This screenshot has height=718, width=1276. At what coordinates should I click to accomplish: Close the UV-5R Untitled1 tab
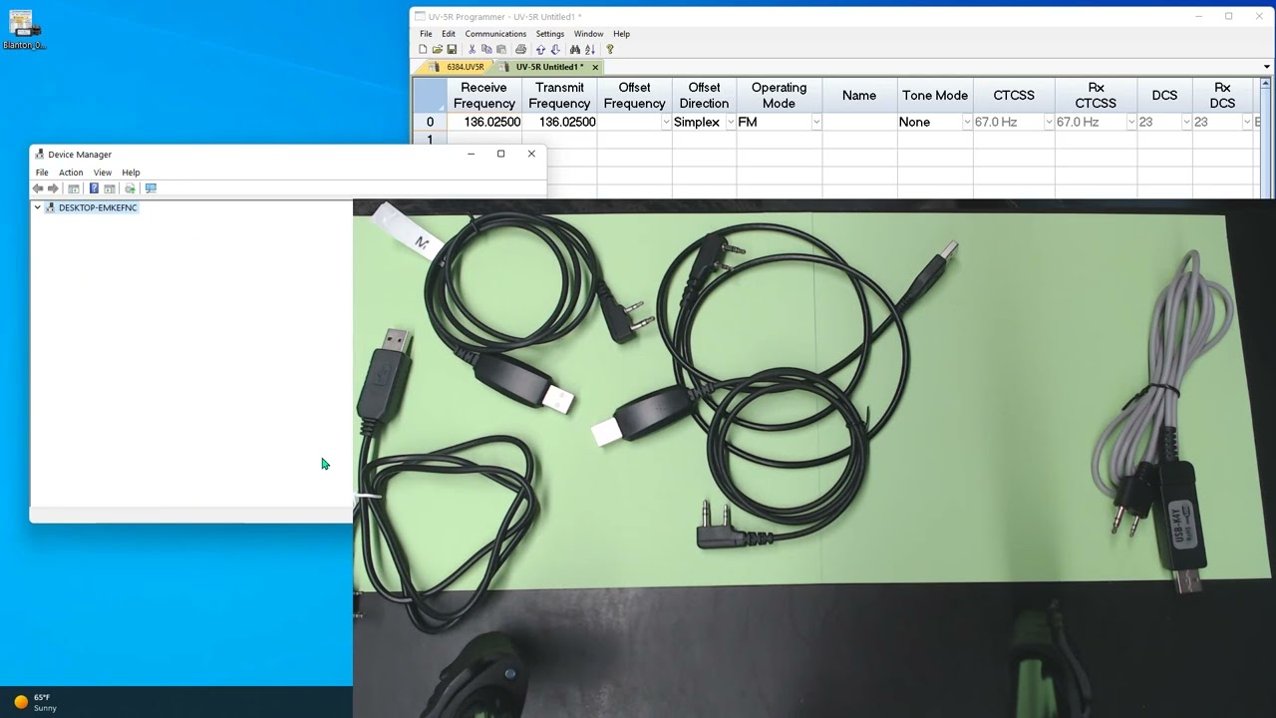(x=595, y=67)
